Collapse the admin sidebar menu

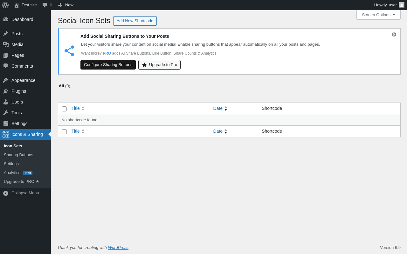[21, 193]
